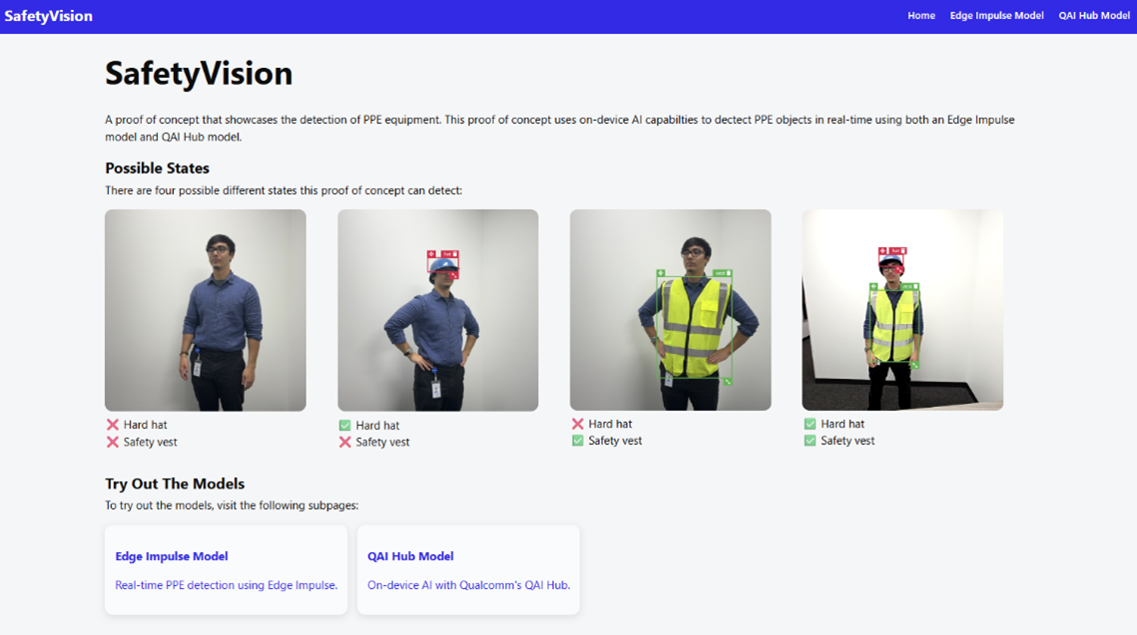Click photo with safety vest only
Image resolution: width=1137 pixels, height=635 pixels.
pos(670,310)
